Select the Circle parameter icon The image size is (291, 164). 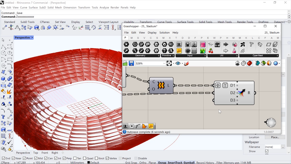(x=135, y=44)
